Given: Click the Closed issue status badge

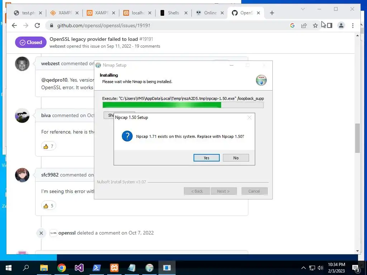Looking at the screenshot, I should pos(31,42).
